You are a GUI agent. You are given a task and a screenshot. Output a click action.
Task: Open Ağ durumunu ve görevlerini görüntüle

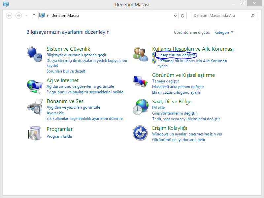click(x=80, y=86)
